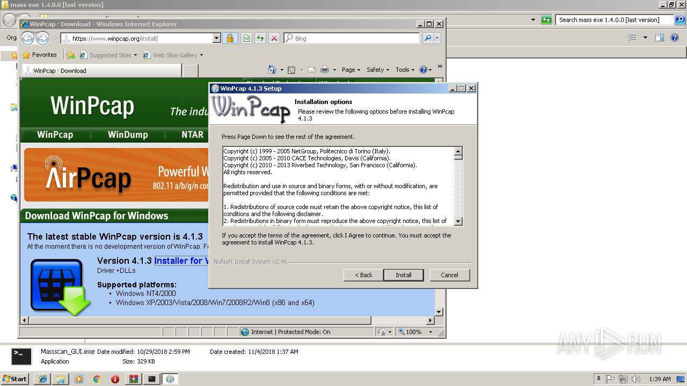The width and height of the screenshot is (687, 386).
Task: Click the IE page vertical scroll down arrow
Action: [438, 311]
